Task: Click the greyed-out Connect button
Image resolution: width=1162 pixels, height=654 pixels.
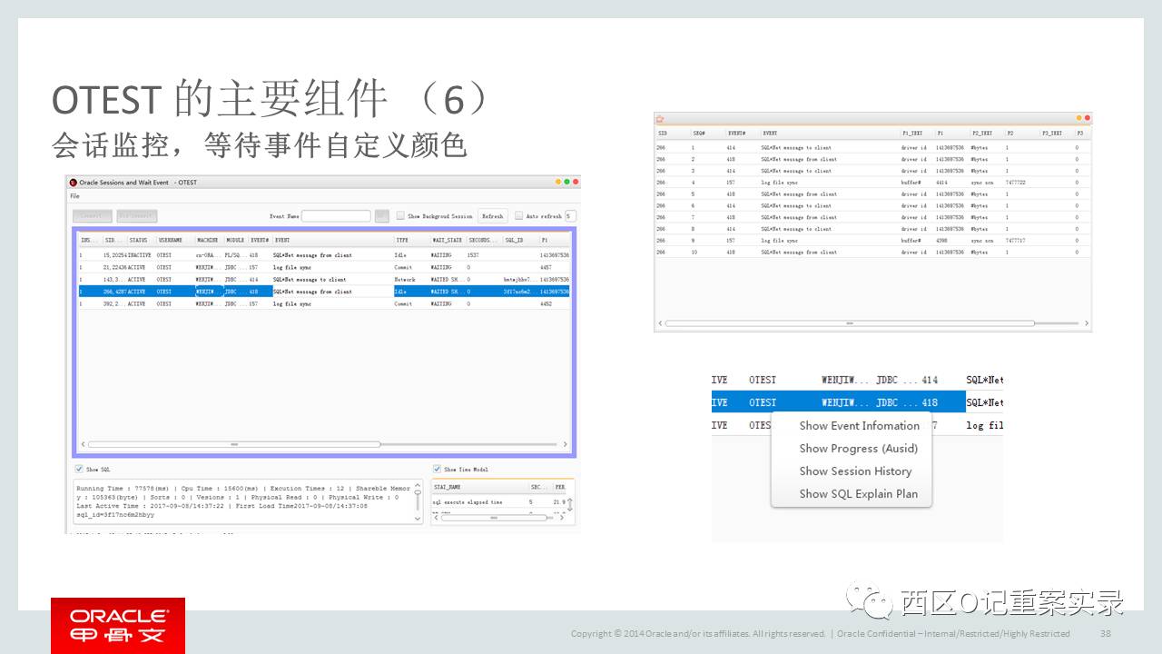Action: [x=92, y=216]
